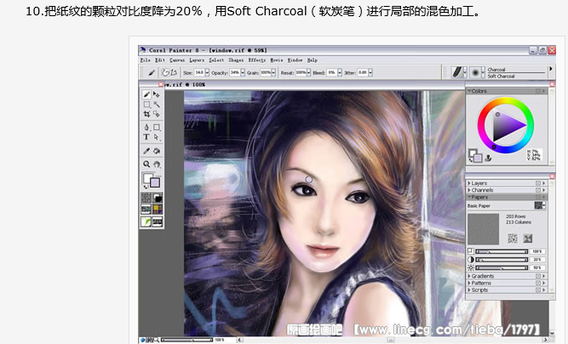Image resolution: width=568 pixels, height=344 pixels.
Task: Collapse the Colors palette
Action: point(469,91)
